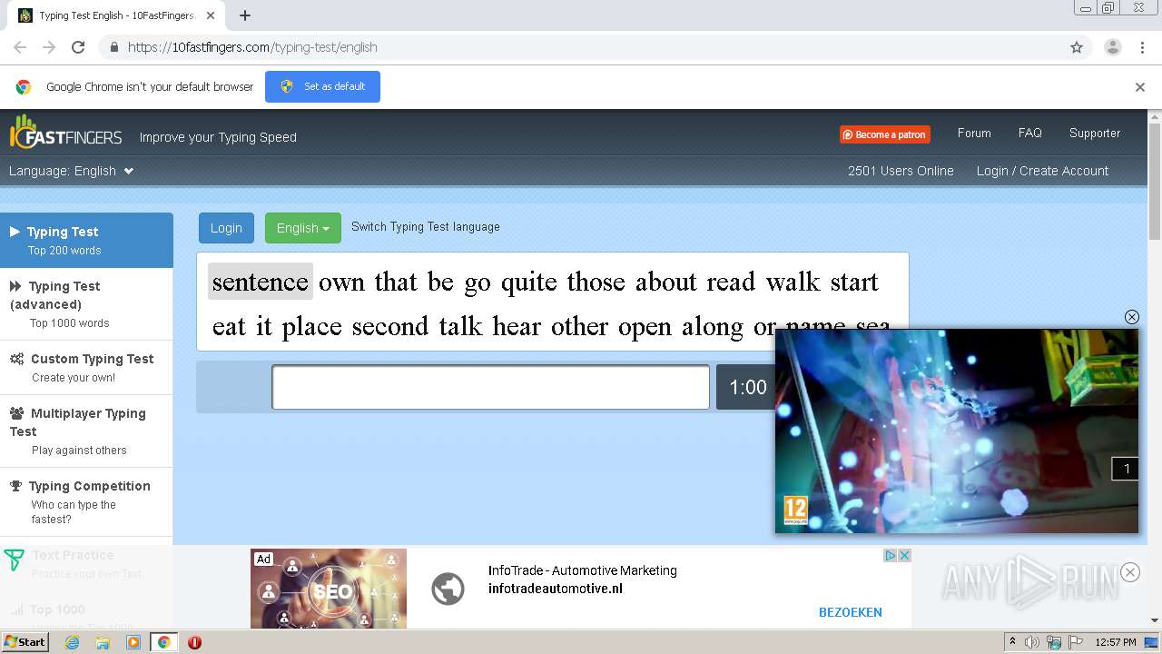This screenshot has height=654, width=1162.
Task: Click the green Freestar icon at left
Action: 14,560
